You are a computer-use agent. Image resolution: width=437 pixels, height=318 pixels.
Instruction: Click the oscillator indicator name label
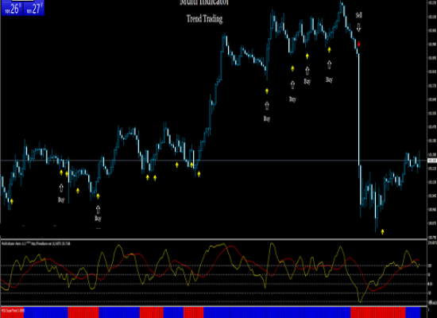[37, 243]
